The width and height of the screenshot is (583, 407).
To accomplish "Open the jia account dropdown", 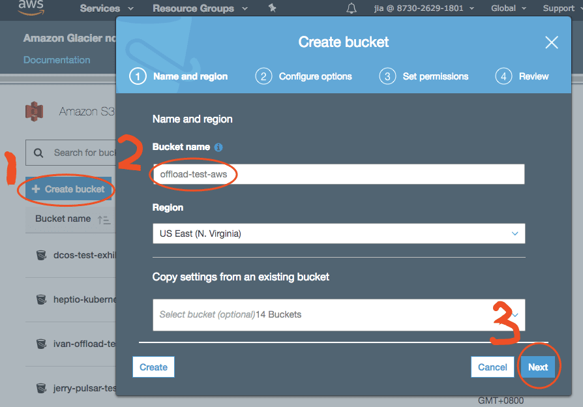I will point(424,8).
